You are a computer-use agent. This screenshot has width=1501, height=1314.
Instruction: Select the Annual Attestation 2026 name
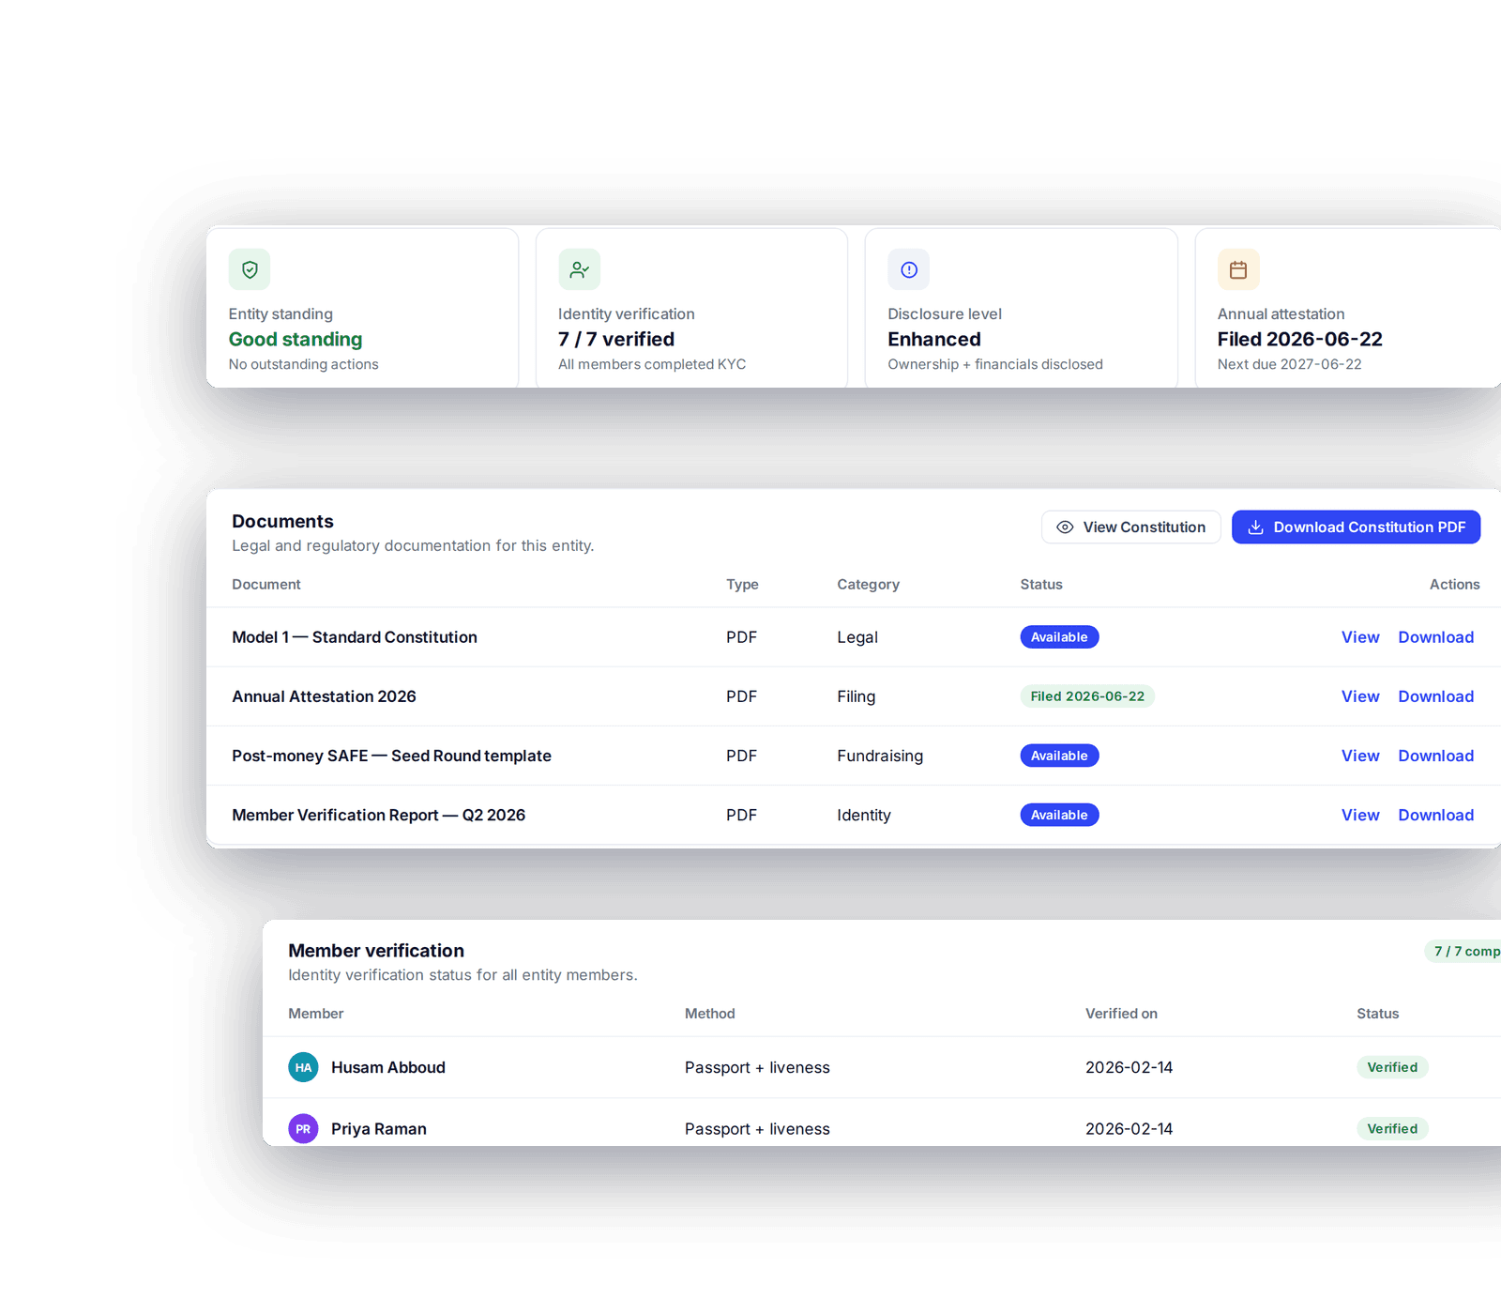pyautogui.click(x=324, y=696)
